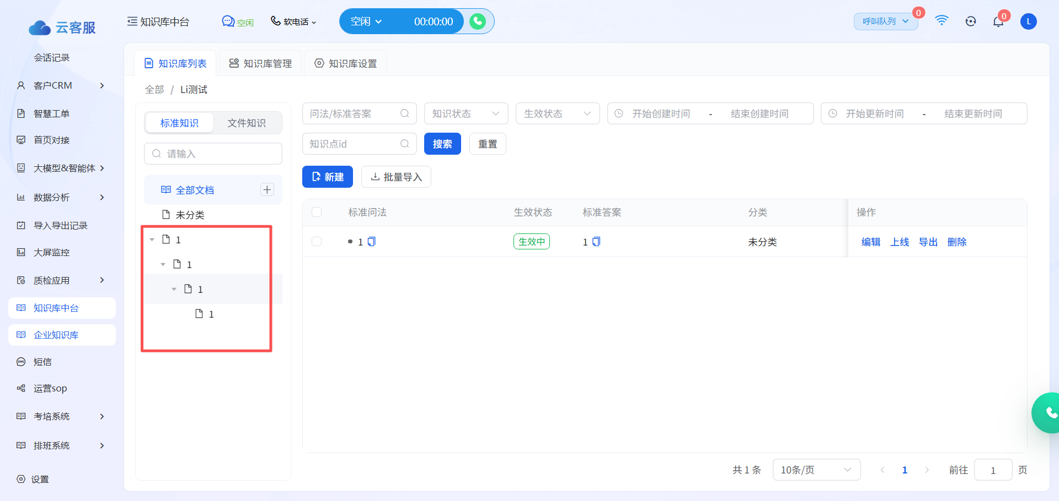1059x501 pixels.
Task: Click the 编辑 link in the row
Action: click(x=870, y=242)
